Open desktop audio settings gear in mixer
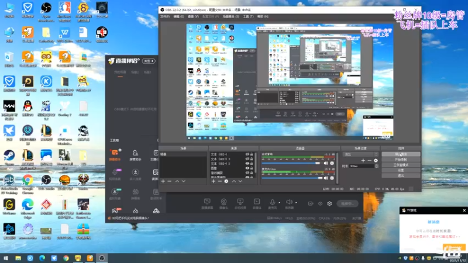468x263 pixels. [x=332, y=163]
